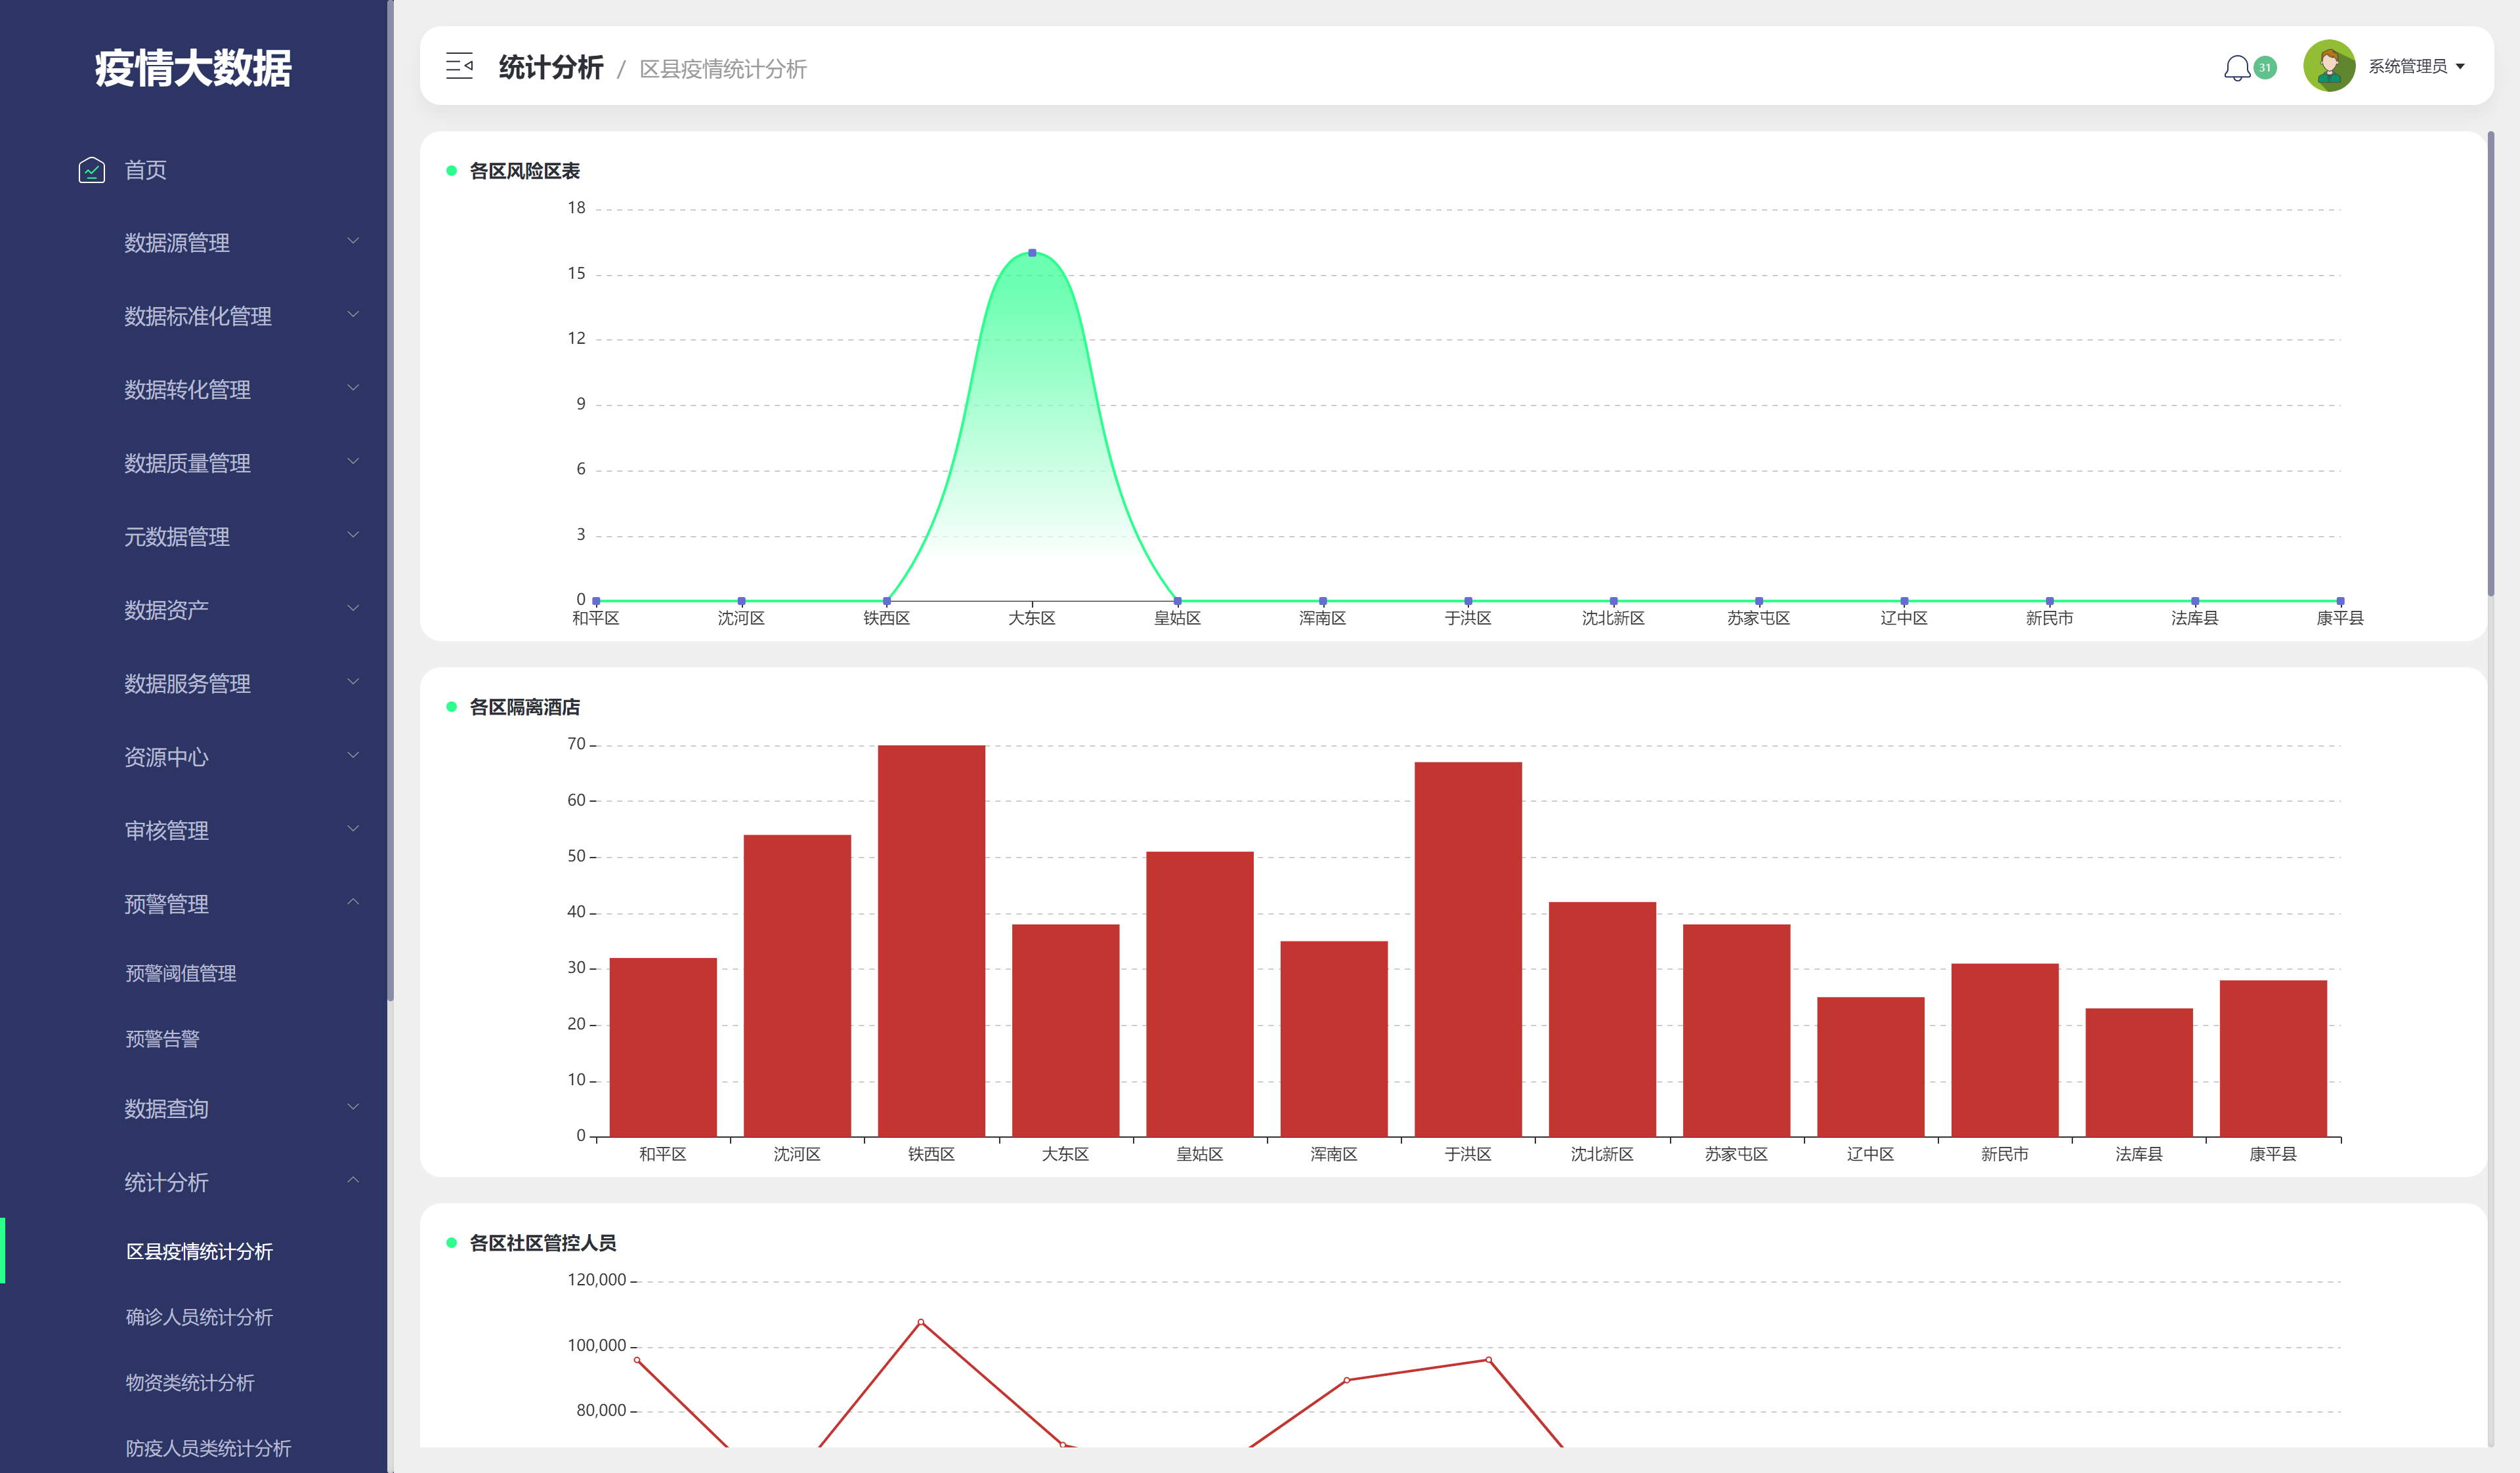Click the 首页 home icon
The image size is (2520, 1473).
(x=92, y=170)
